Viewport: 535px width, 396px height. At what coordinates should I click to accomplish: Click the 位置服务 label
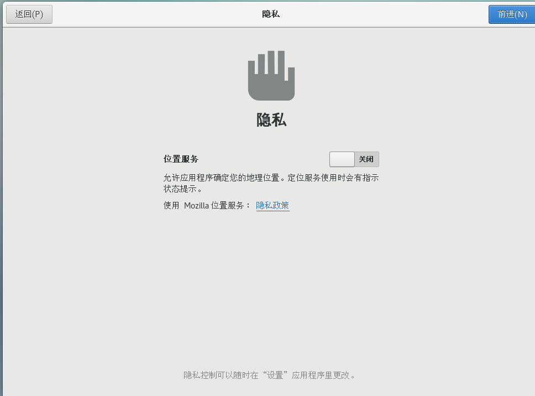[181, 159]
